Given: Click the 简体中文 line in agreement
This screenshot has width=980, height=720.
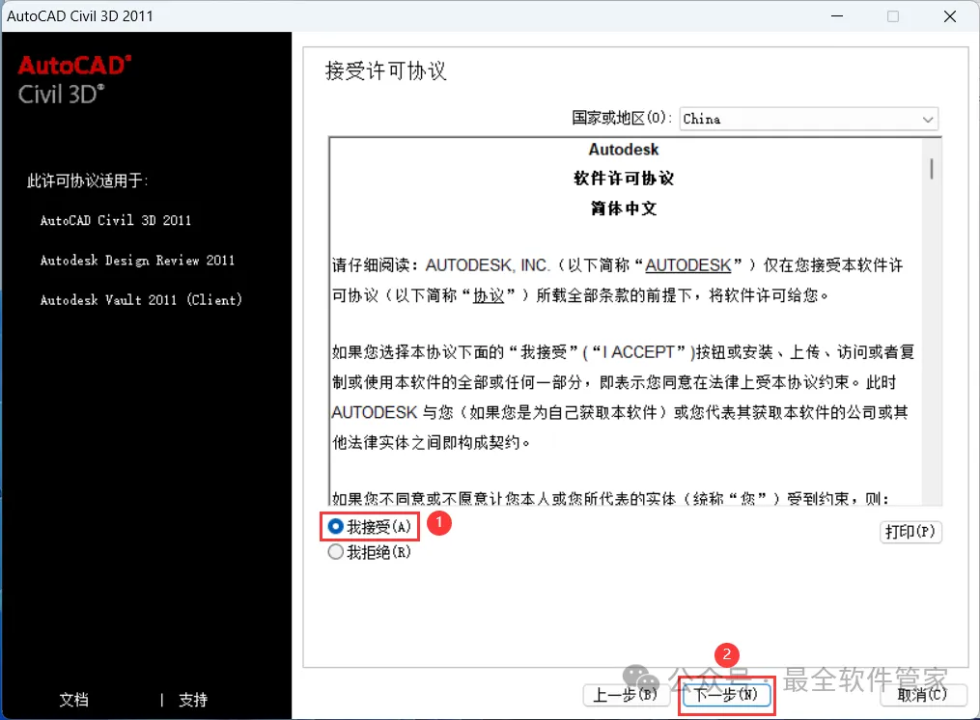Looking at the screenshot, I should click(x=624, y=208).
